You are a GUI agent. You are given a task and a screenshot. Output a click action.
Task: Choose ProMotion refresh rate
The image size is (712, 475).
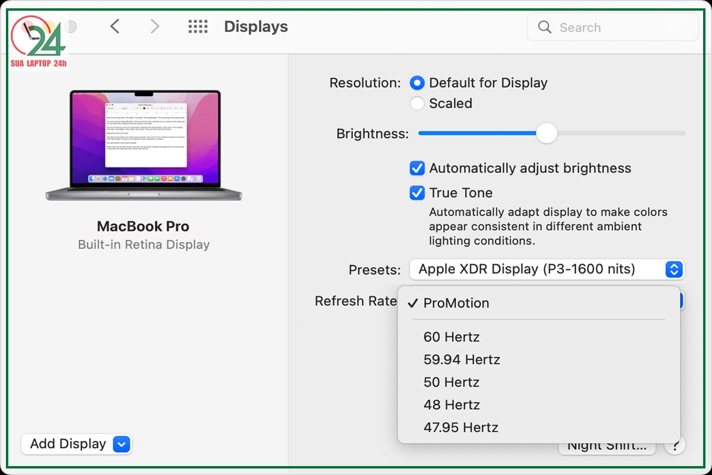pos(539,303)
